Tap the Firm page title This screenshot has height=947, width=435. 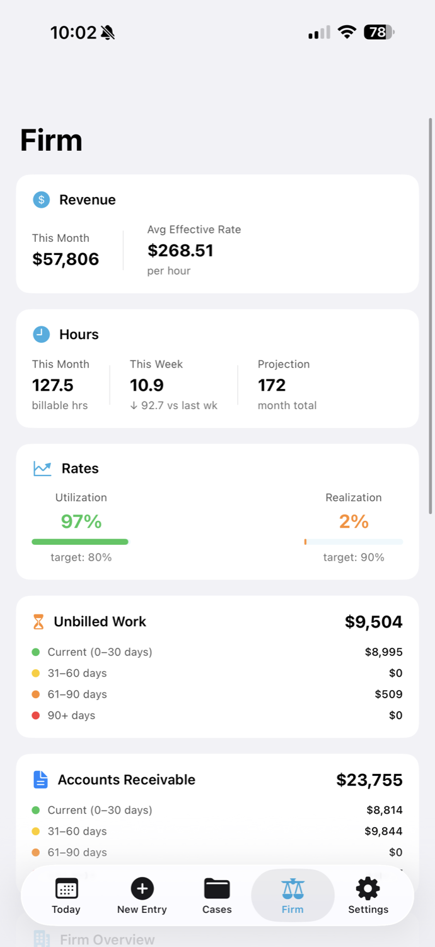pos(51,140)
